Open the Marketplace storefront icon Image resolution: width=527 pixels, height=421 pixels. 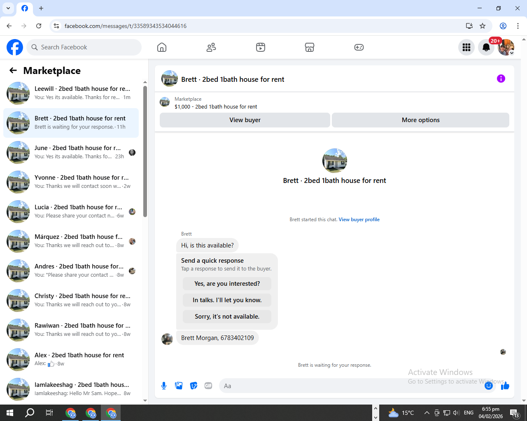[310, 47]
